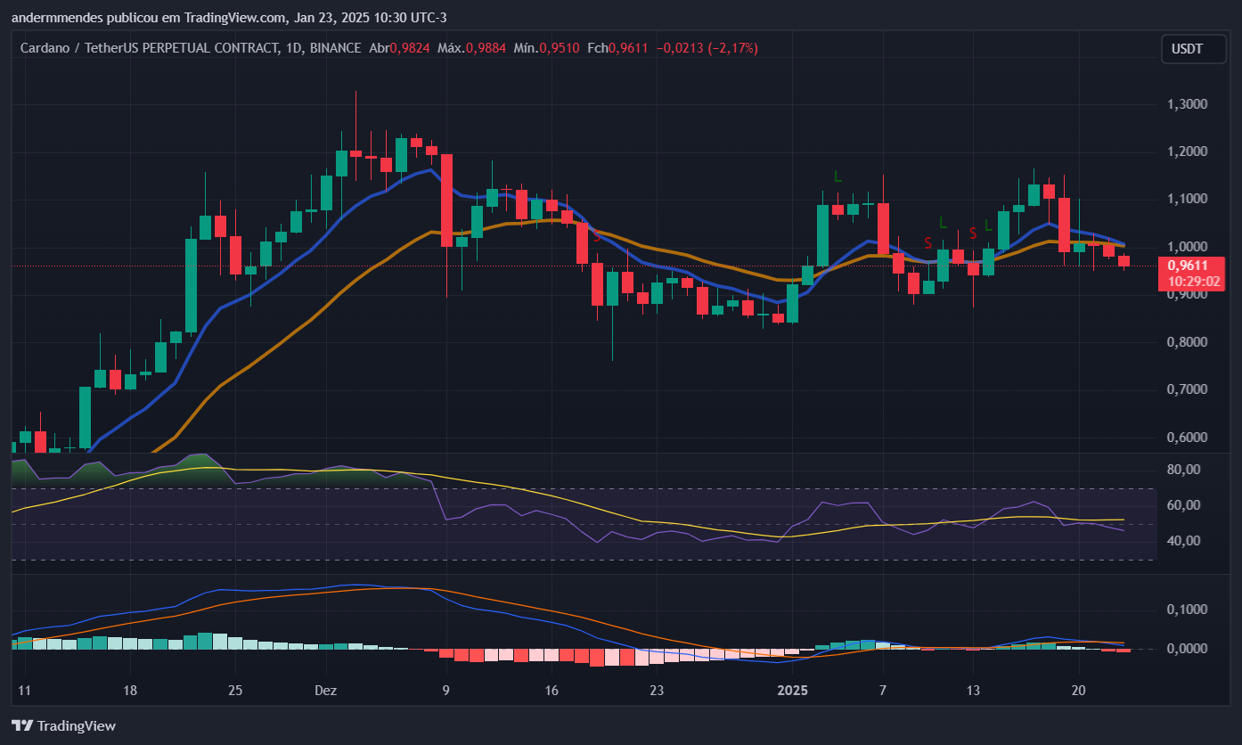Click the date label 18 on time axis
Image resolution: width=1242 pixels, height=745 pixels.
pyautogui.click(x=130, y=690)
